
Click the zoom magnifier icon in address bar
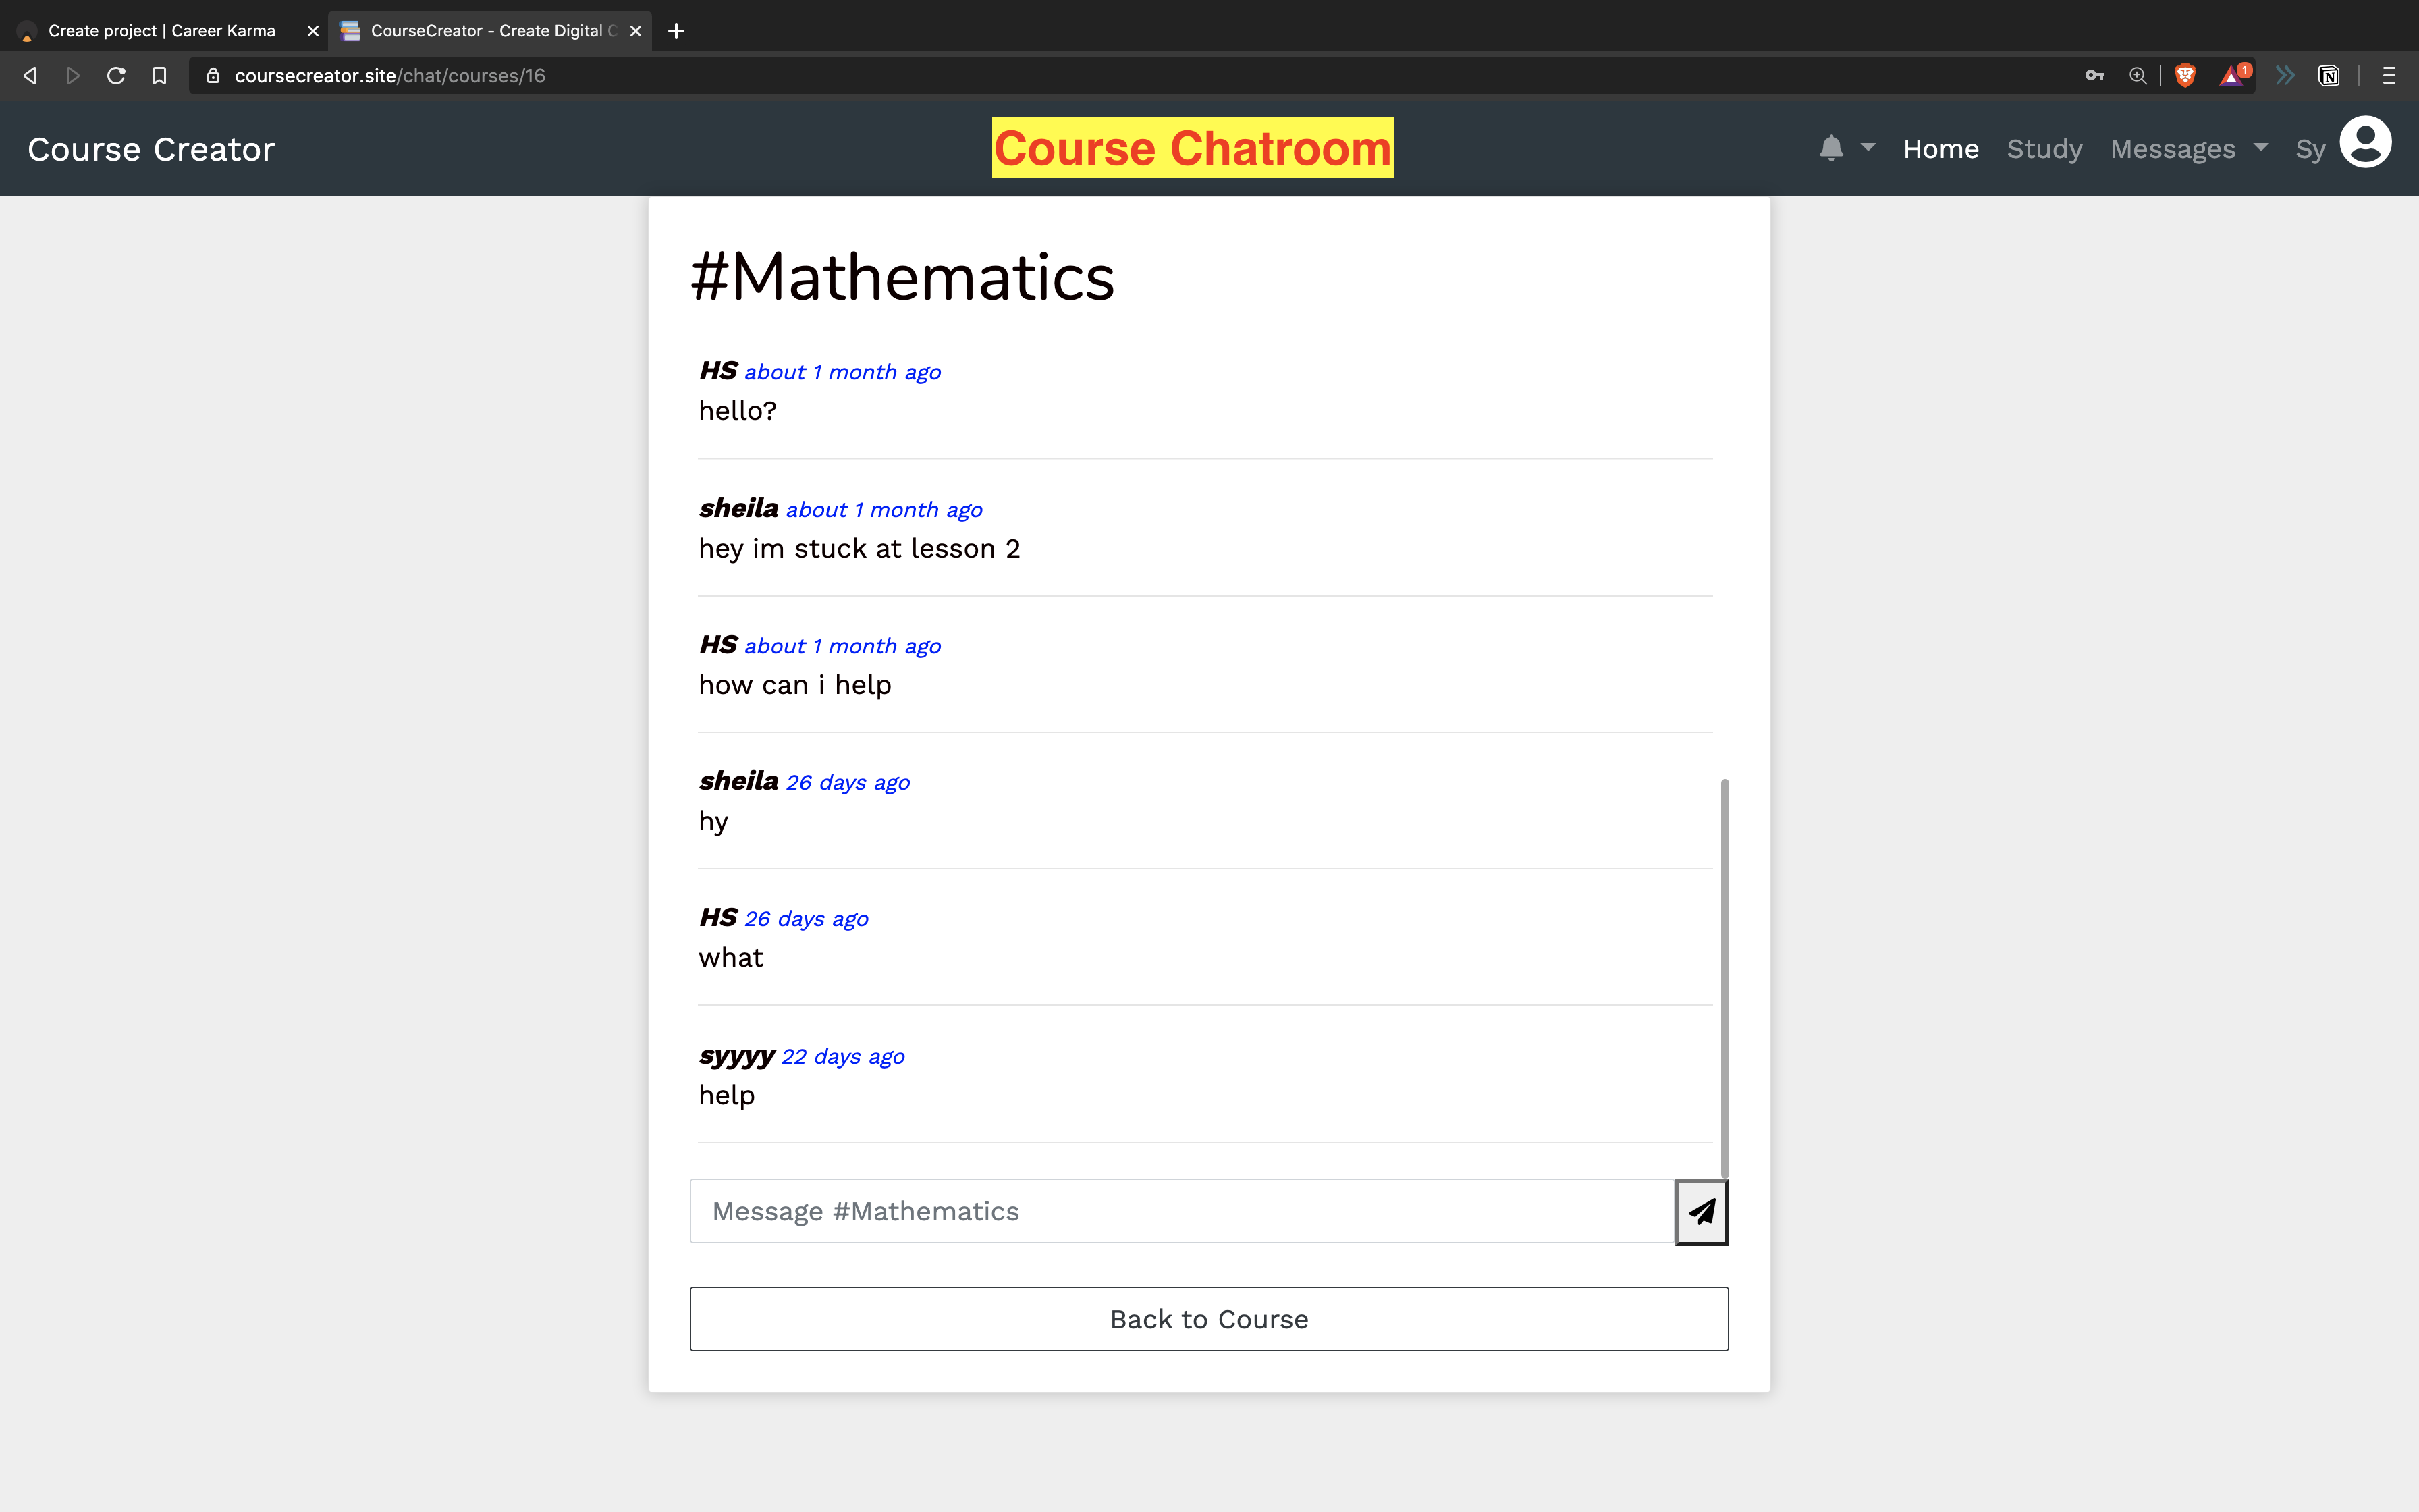point(2137,76)
